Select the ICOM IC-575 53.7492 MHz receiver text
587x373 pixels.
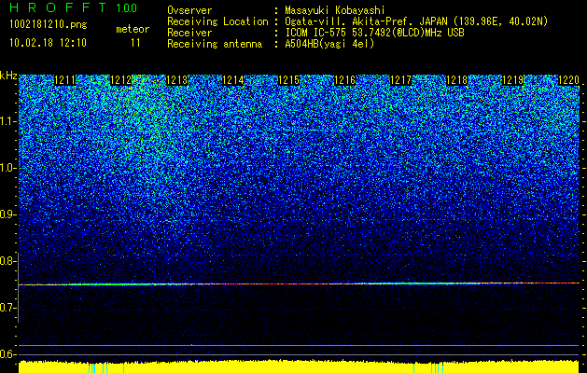click(375, 33)
